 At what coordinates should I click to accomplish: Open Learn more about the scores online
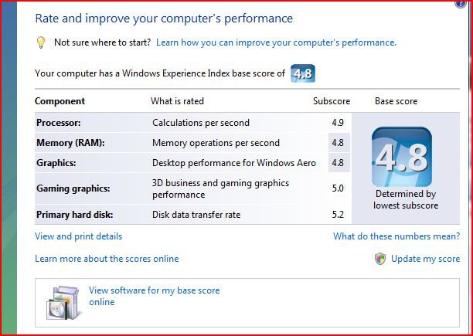pyautogui.click(x=107, y=259)
